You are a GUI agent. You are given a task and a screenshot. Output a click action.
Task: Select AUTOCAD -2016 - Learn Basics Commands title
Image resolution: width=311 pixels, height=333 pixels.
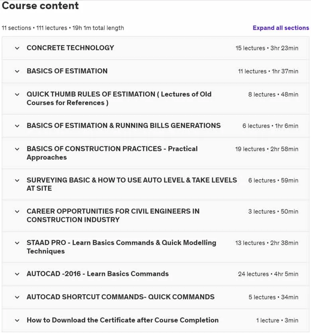coord(98,274)
